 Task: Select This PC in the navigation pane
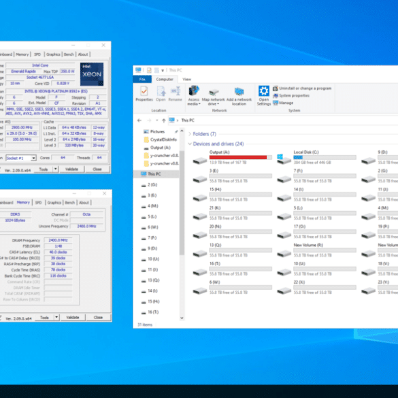(x=154, y=174)
